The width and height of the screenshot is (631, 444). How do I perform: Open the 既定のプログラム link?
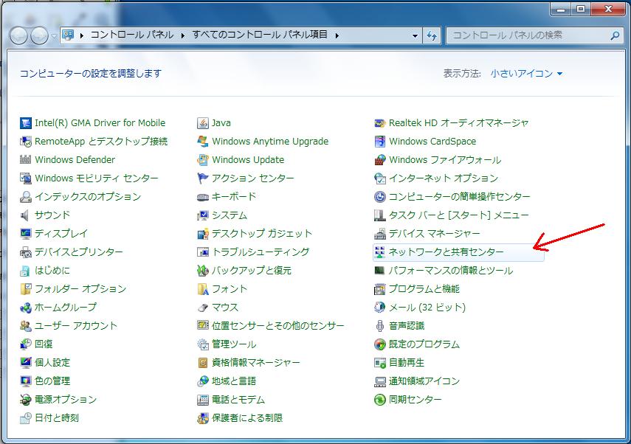pos(424,344)
